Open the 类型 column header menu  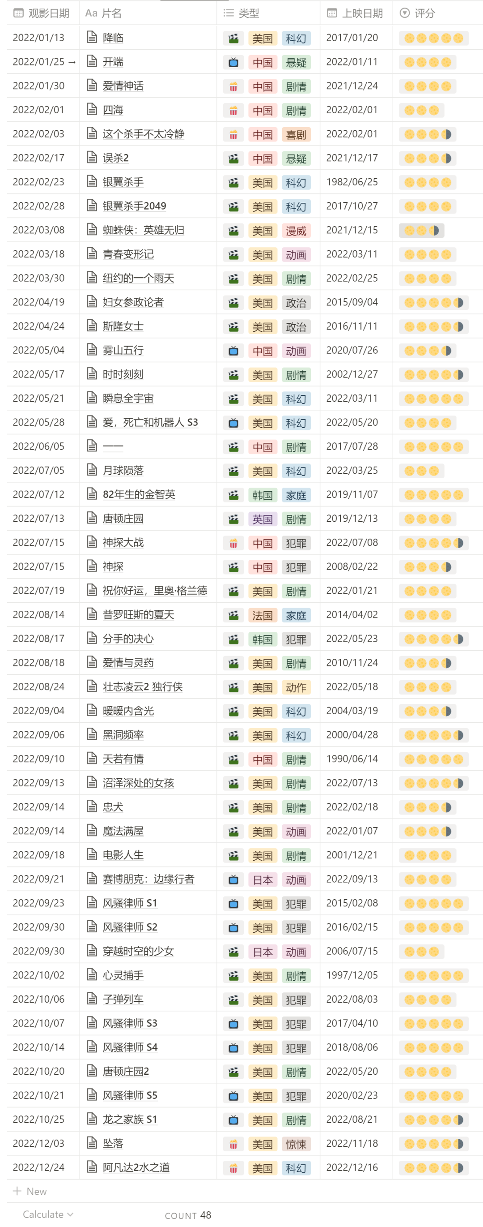pyautogui.click(x=268, y=13)
